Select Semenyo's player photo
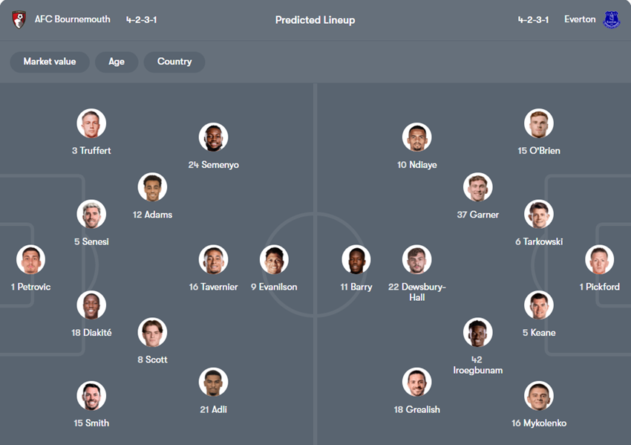This screenshot has height=445, width=631. pos(214,138)
